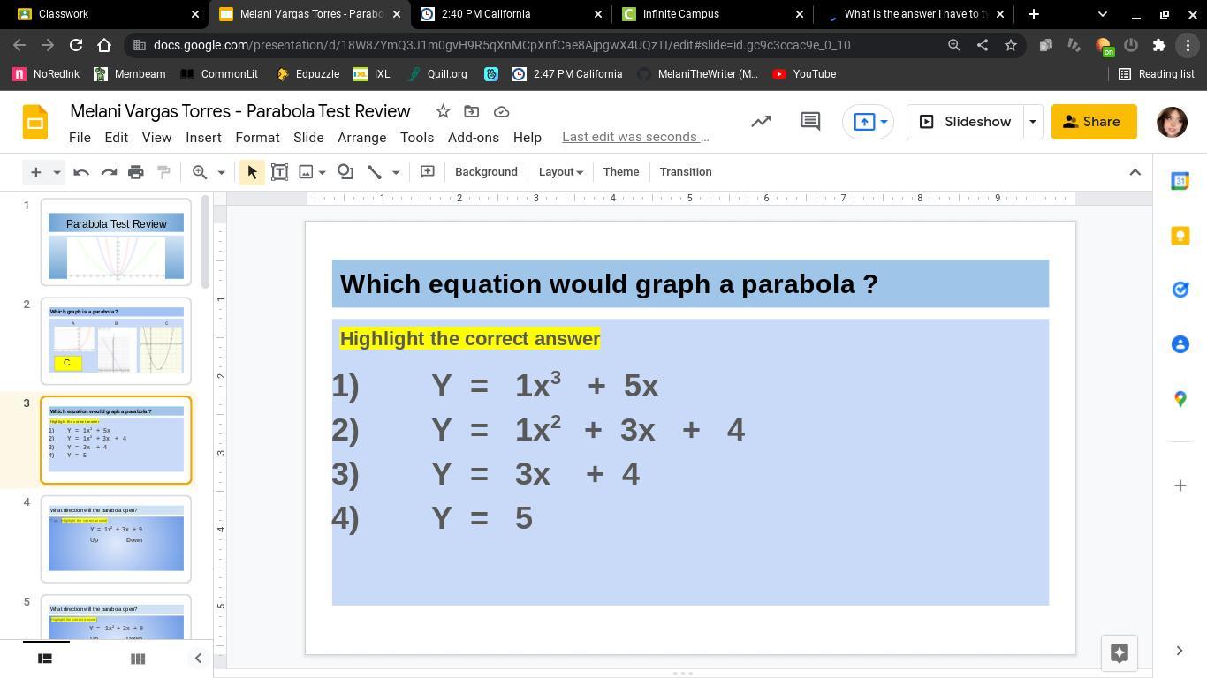Go to the Slides home logo

click(x=35, y=122)
